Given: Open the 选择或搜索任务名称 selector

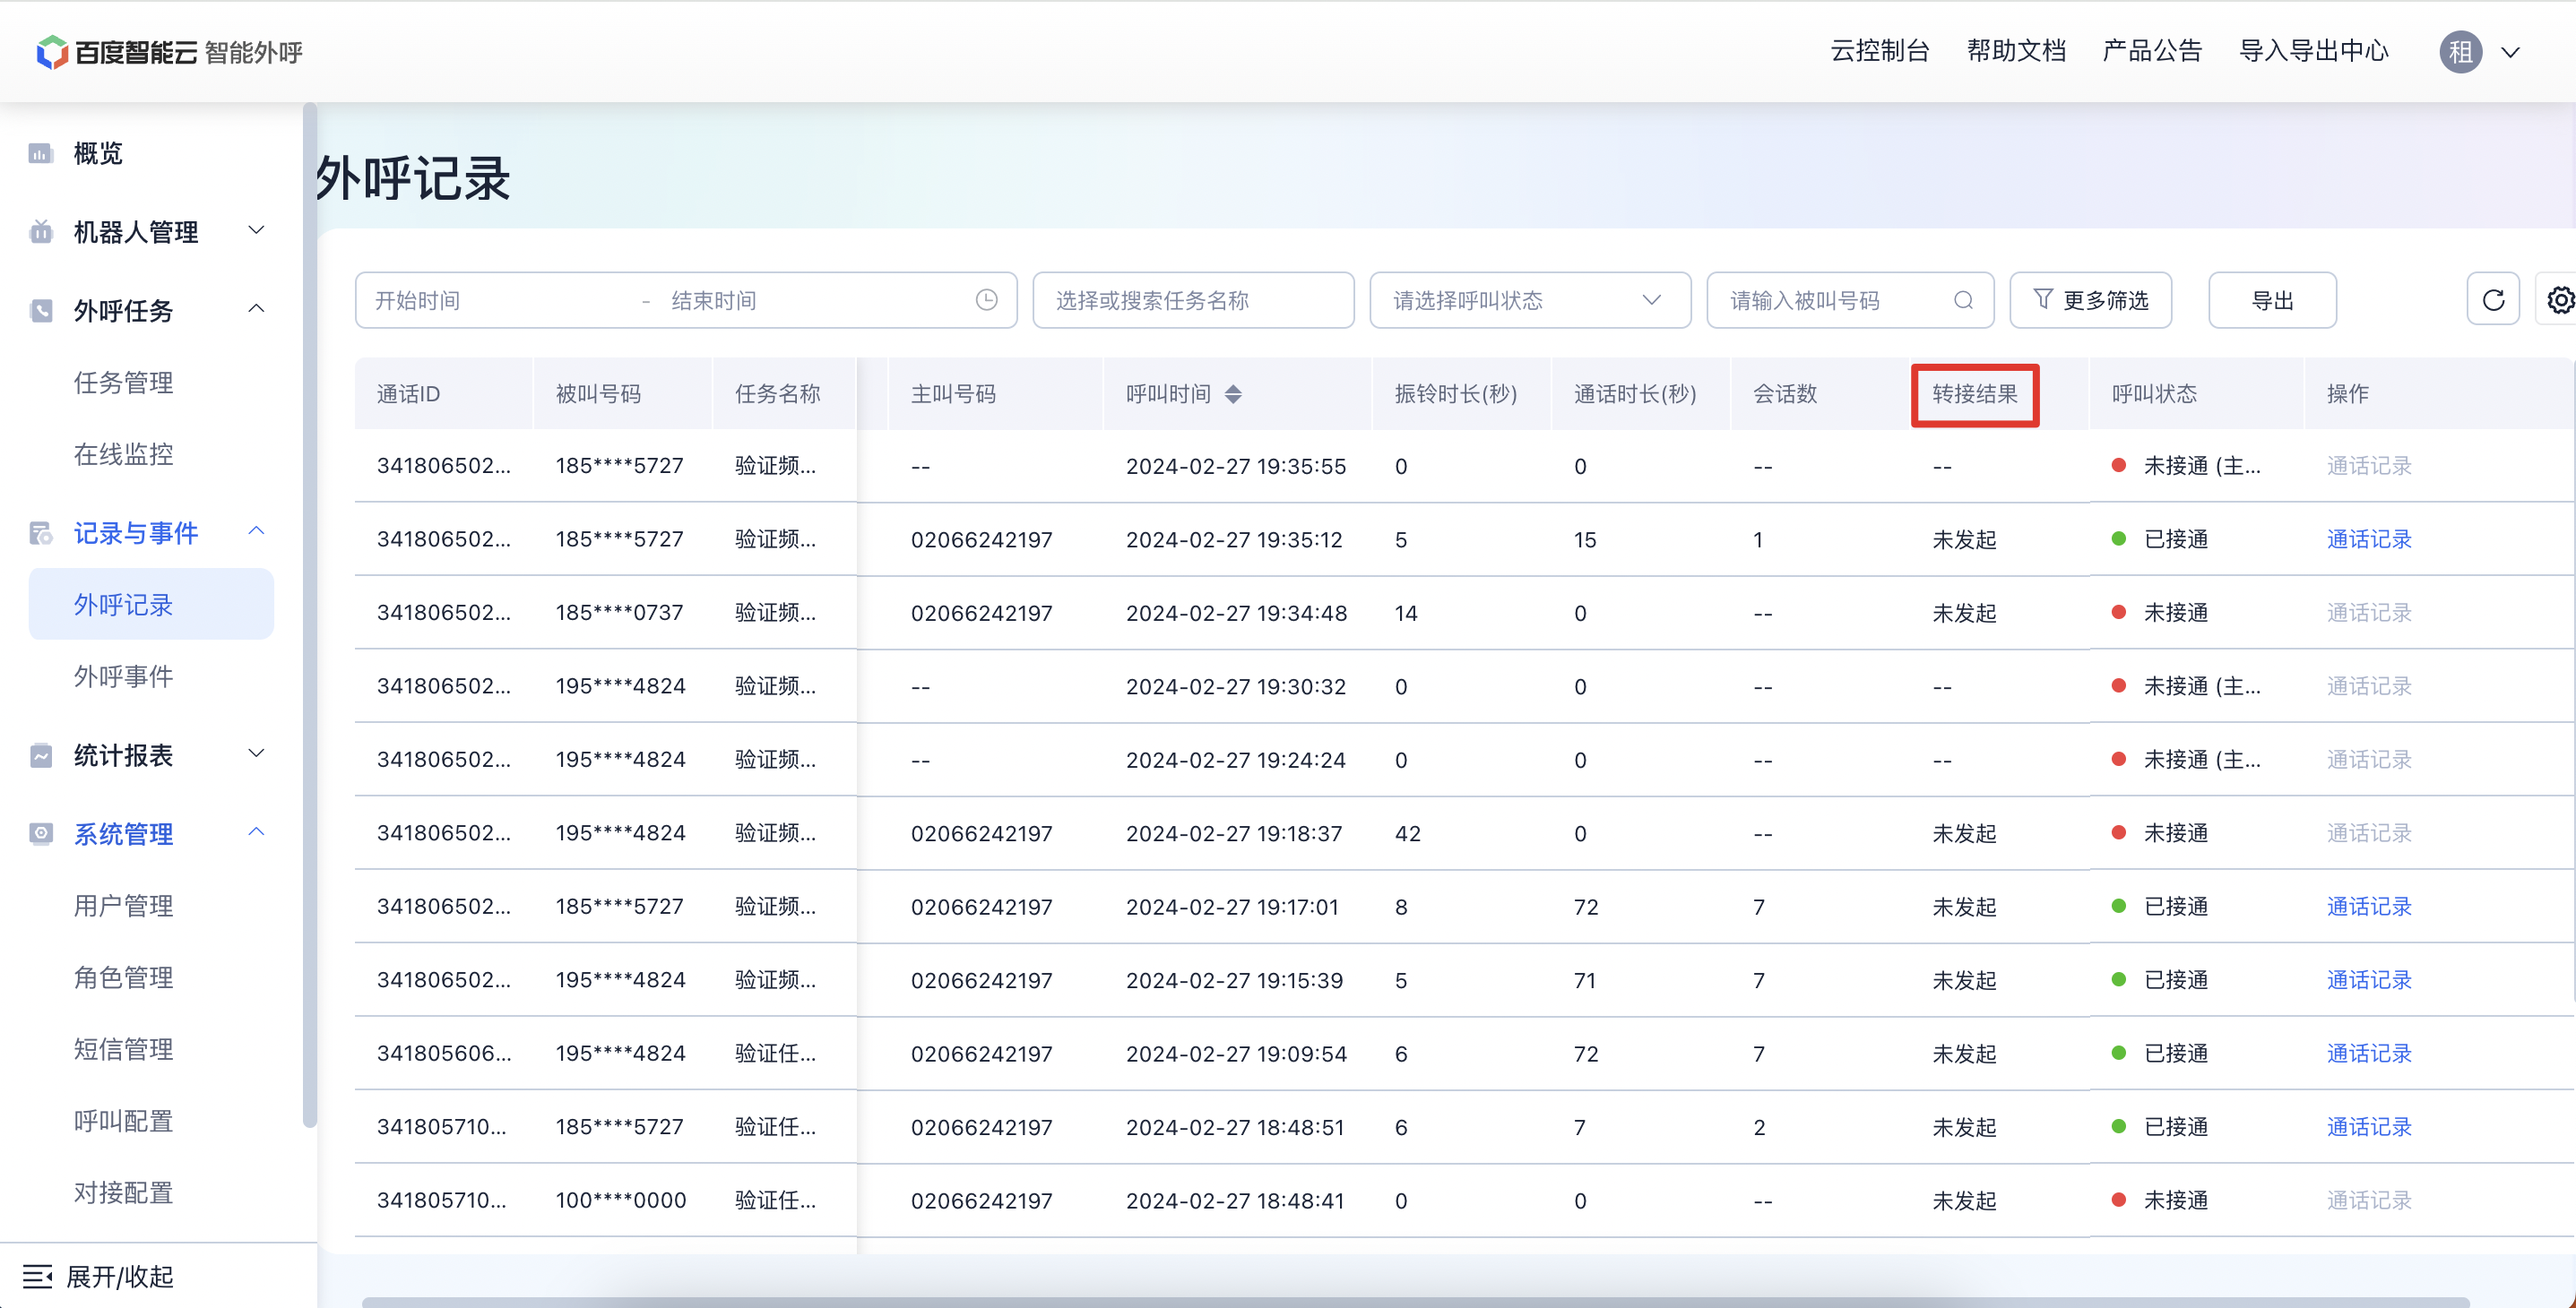Looking at the screenshot, I should 1193,300.
